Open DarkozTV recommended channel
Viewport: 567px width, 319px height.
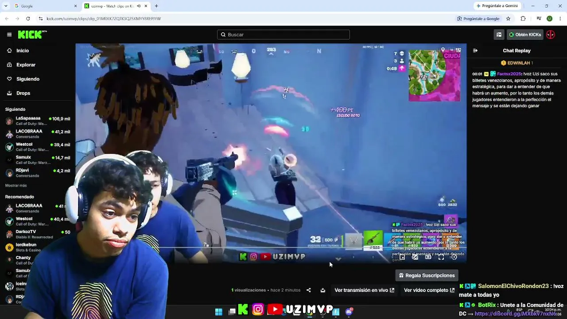tap(38, 234)
